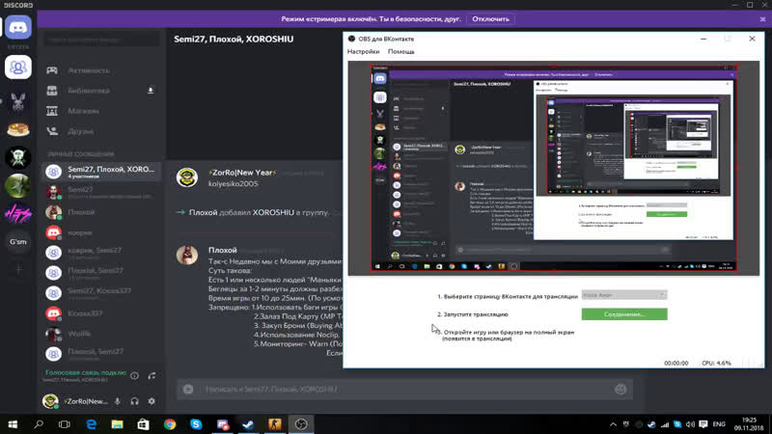This screenshot has width=772, height=434.
Task: Open Discord user settings gear
Action: click(152, 401)
